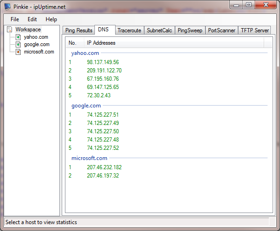Viewport: 280px width, 231px height.
Task: Select IP address 74.125.227.49
Action: (103, 123)
